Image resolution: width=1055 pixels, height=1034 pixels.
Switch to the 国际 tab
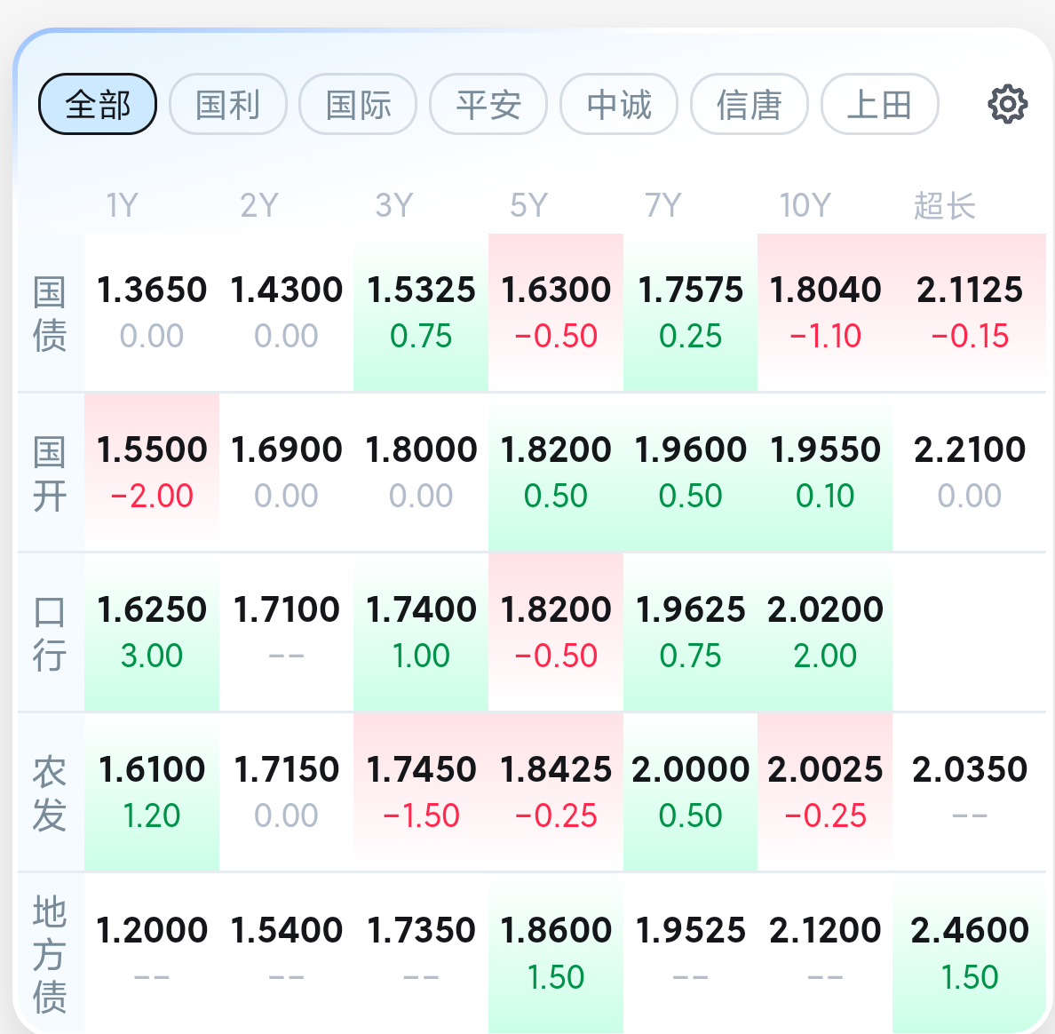click(x=358, y=104)
